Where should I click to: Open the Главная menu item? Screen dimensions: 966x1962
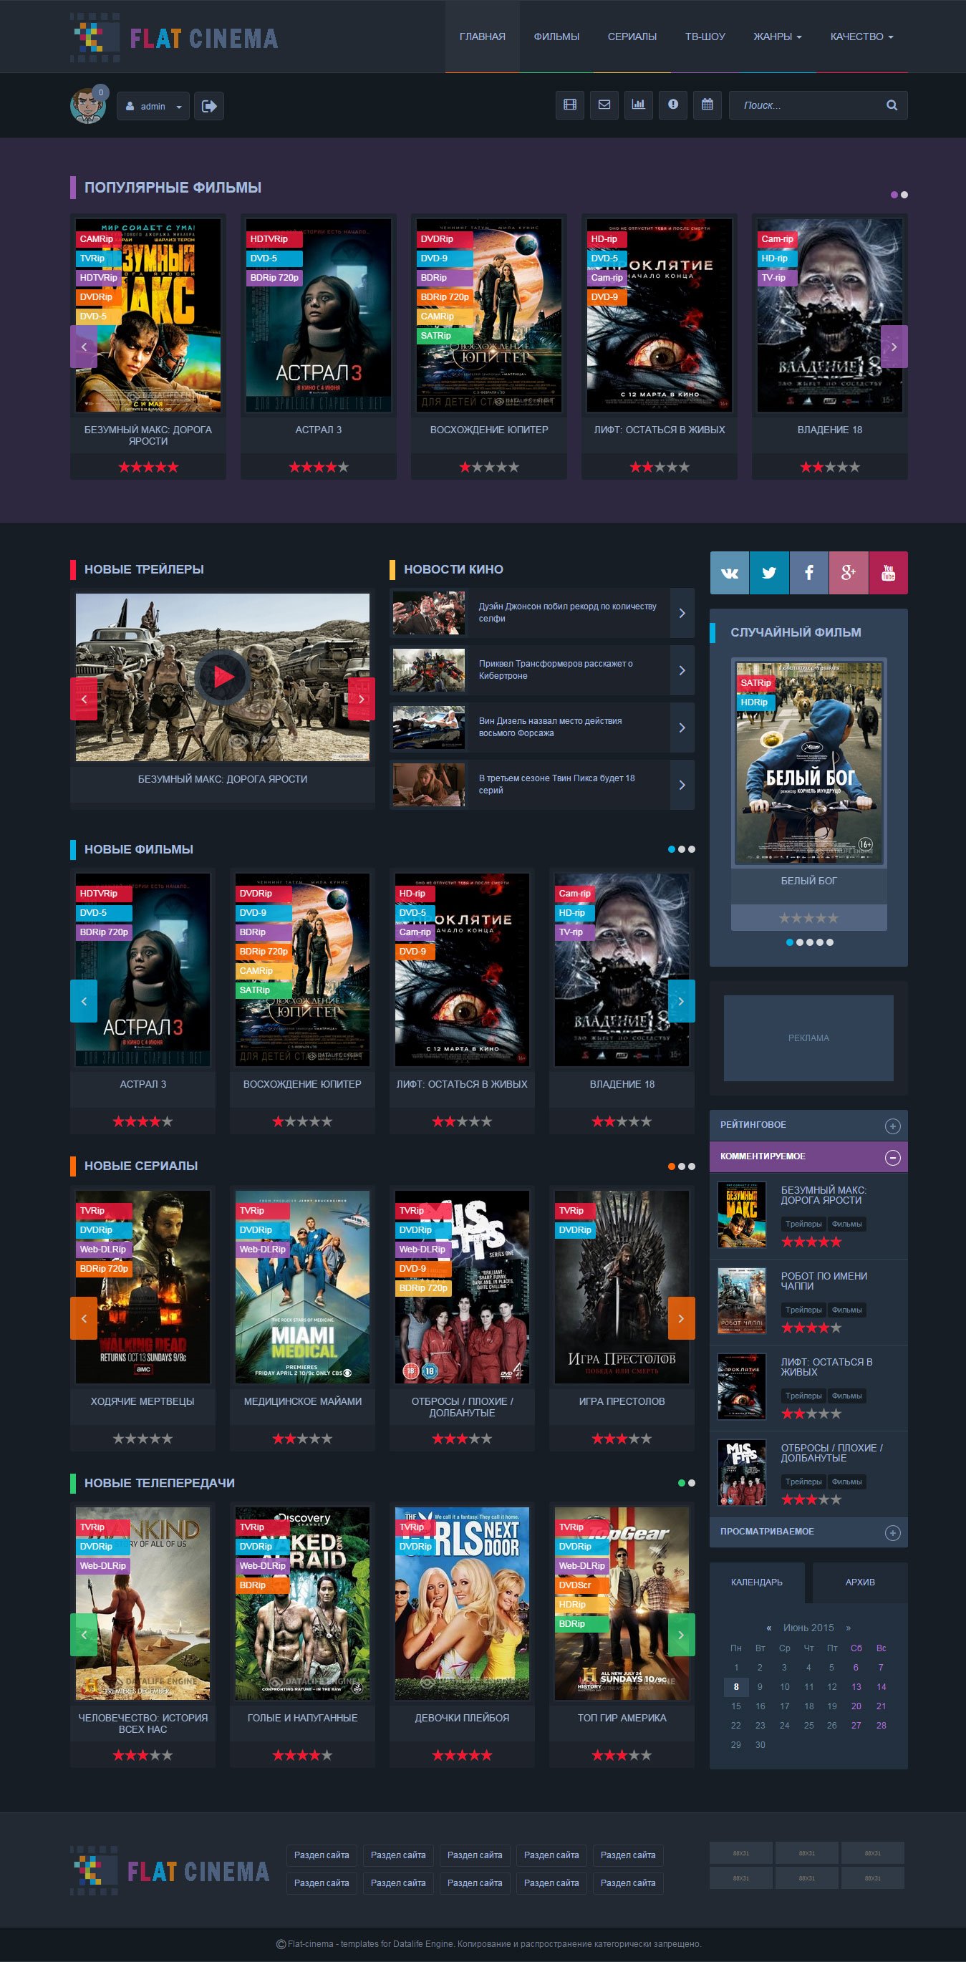[x=482, y=37]
